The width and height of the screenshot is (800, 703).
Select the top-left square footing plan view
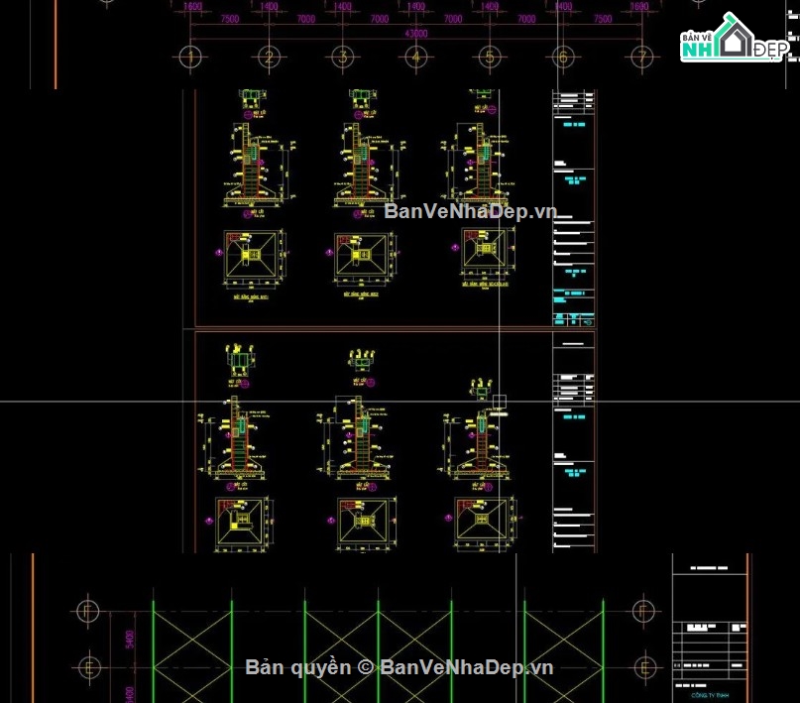pyautogui.click(x=253, y=255)
